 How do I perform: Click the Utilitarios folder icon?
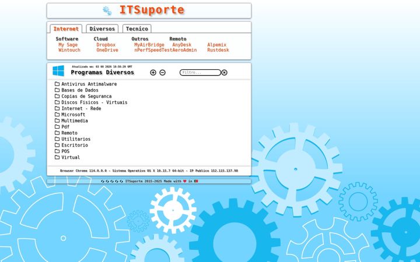[x=57, y=139]
